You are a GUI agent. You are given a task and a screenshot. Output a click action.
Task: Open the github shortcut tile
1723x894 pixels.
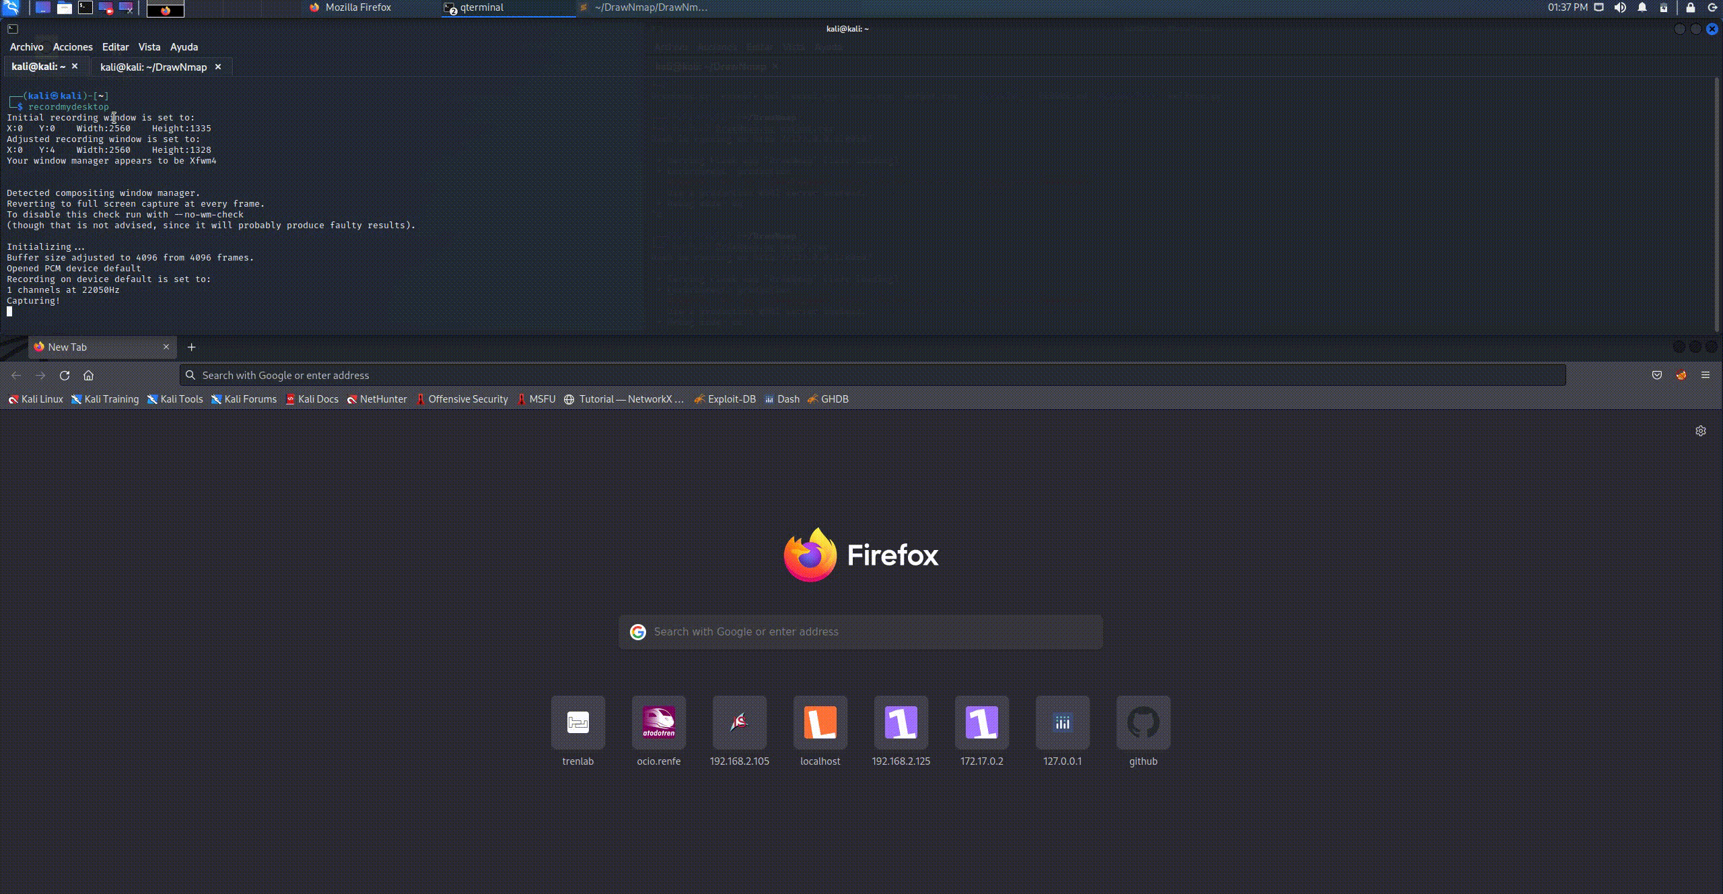coord(1143,723)
